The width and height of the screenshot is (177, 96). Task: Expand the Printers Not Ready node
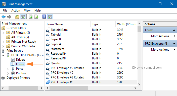coord(3,42)
